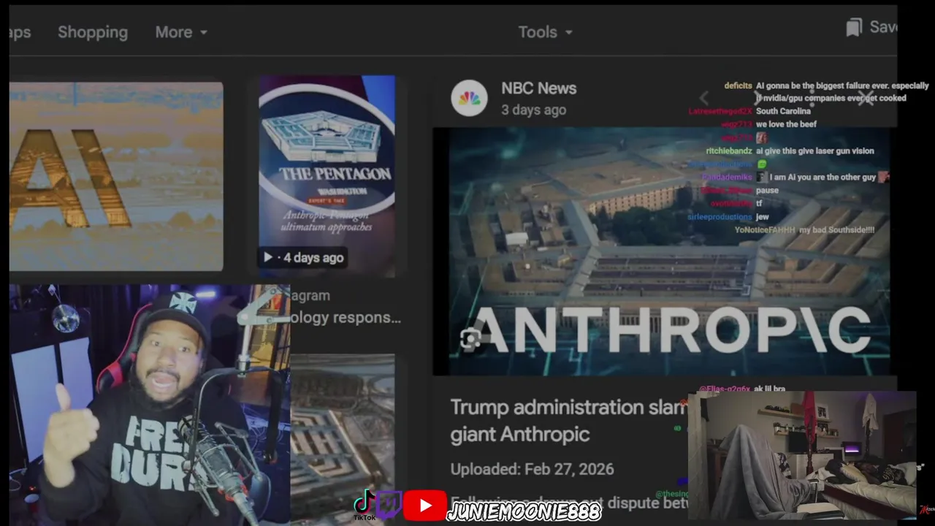Viewport: 935px width, 526px height.
Task: Click the Saved bookmark icon
Action: click(x=853, y=28)
